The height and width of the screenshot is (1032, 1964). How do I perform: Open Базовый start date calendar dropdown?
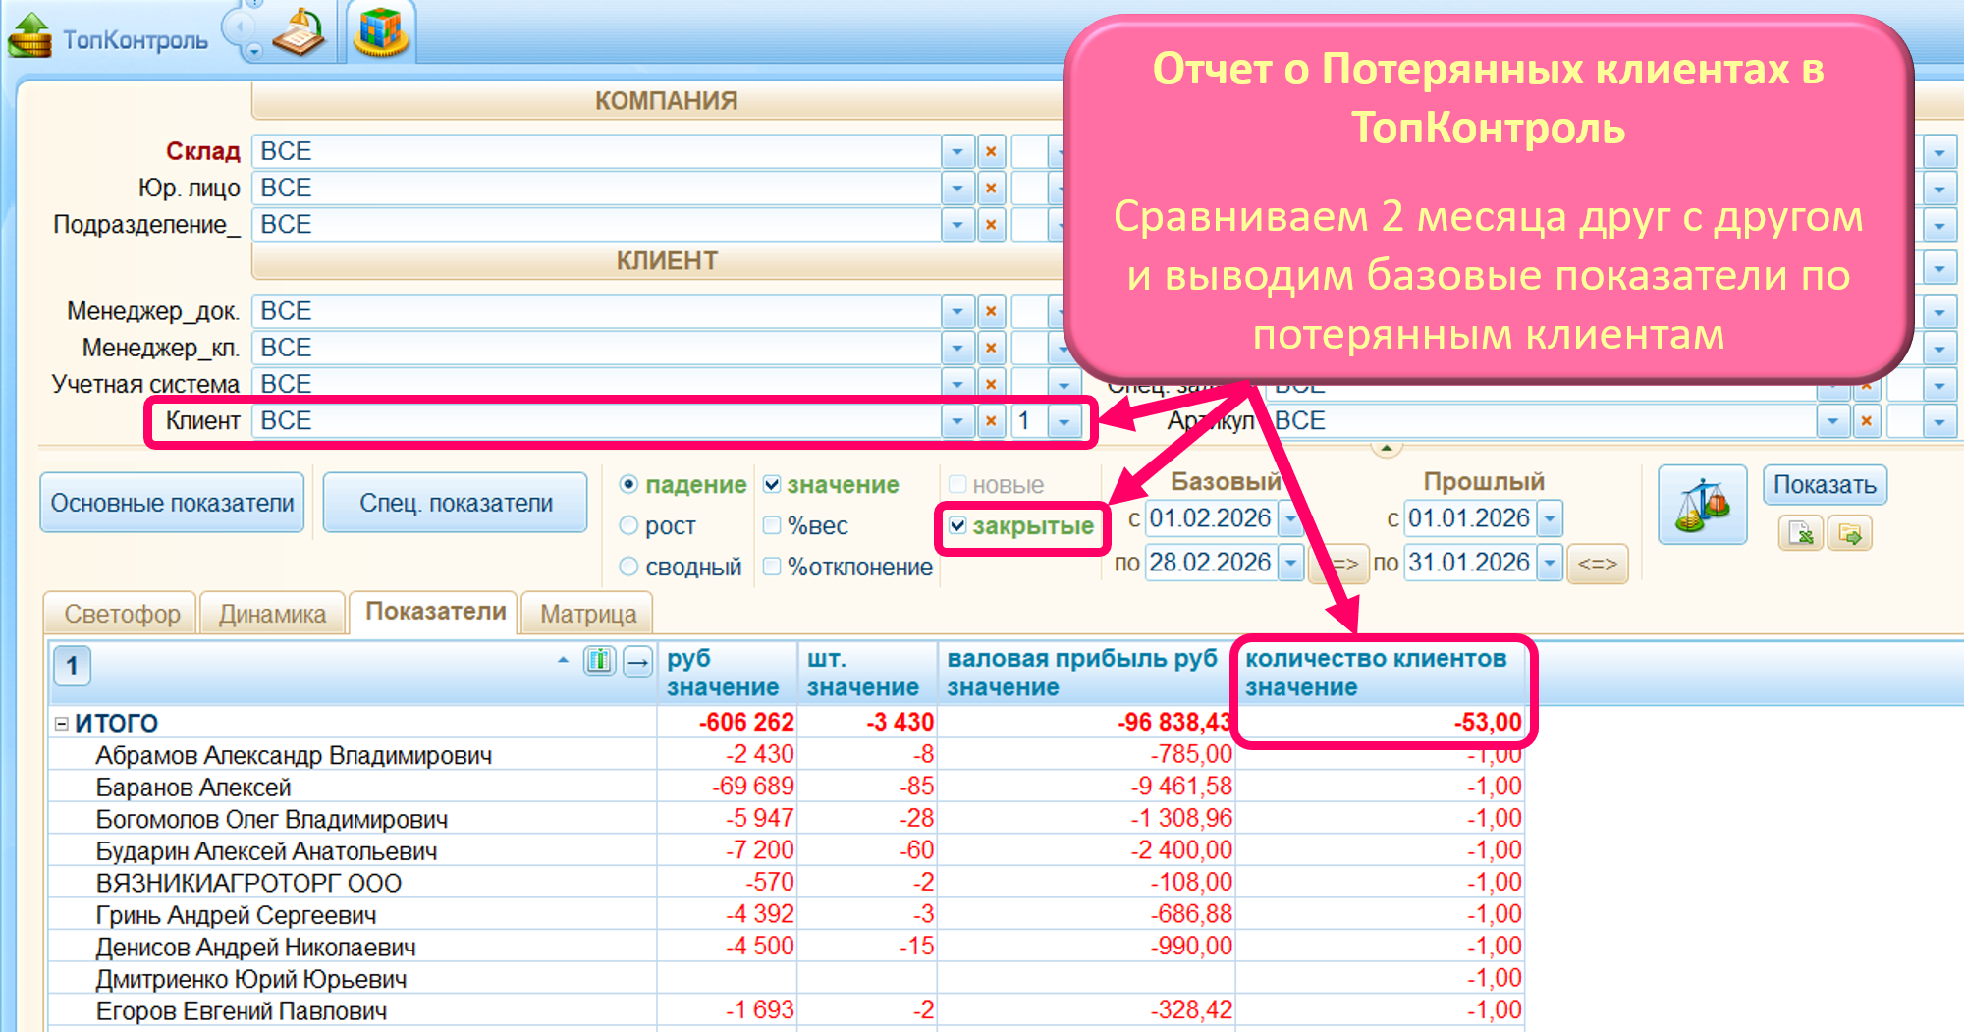1291,518
